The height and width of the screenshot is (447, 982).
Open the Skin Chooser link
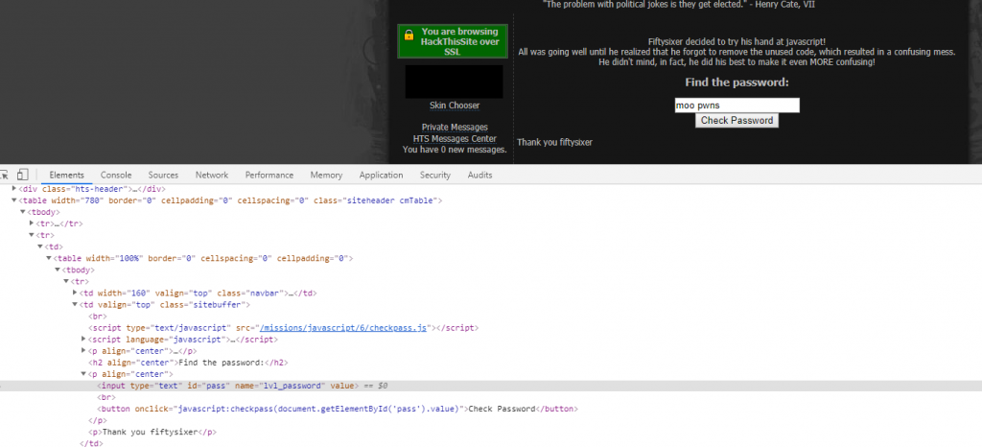click(x=455, y=106)
